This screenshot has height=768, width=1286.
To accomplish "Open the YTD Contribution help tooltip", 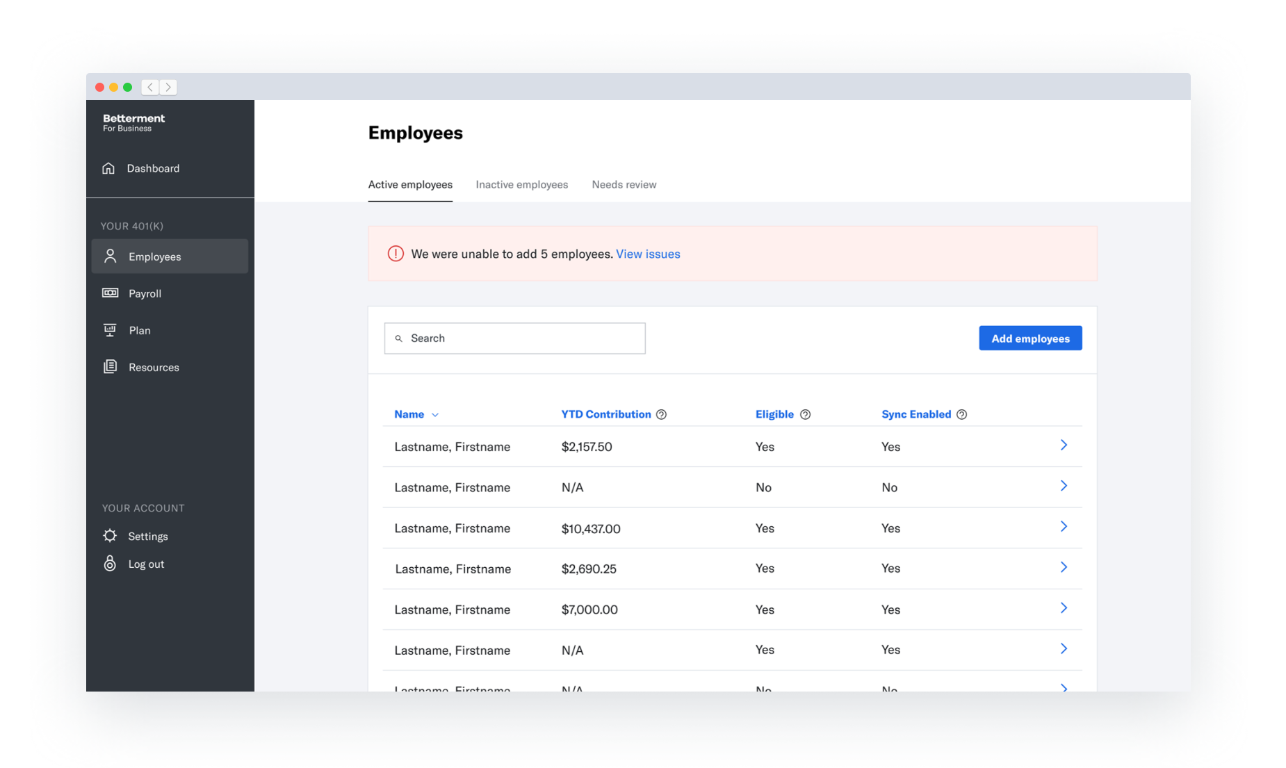I will tap(660, 414).
